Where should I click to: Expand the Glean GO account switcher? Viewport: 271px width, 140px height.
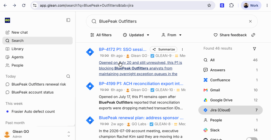(69, 134)
